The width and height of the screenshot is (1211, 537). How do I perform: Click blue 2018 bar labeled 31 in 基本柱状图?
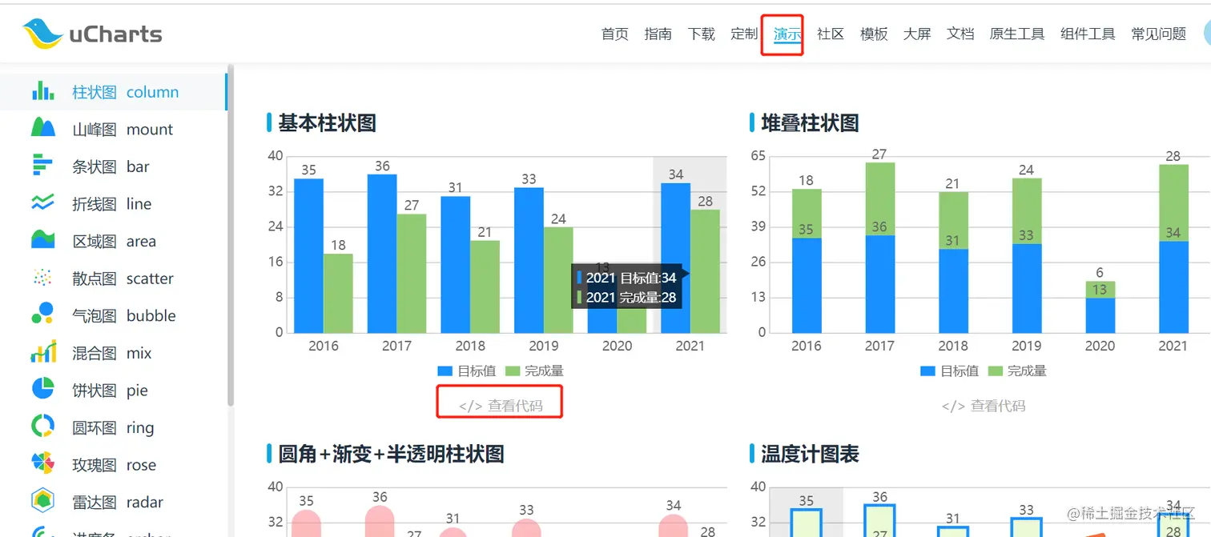tap(456, 264)
